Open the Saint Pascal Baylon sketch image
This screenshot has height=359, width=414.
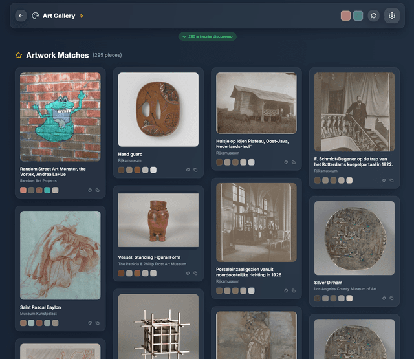coord(60,256)
